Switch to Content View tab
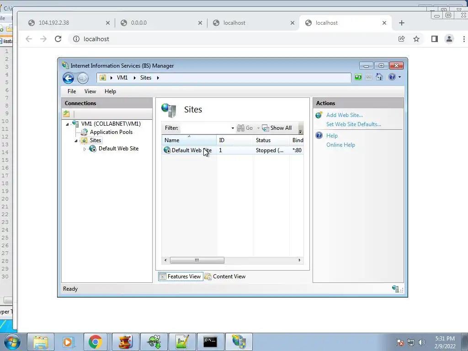The image size is (468, 351). [225, 277]
